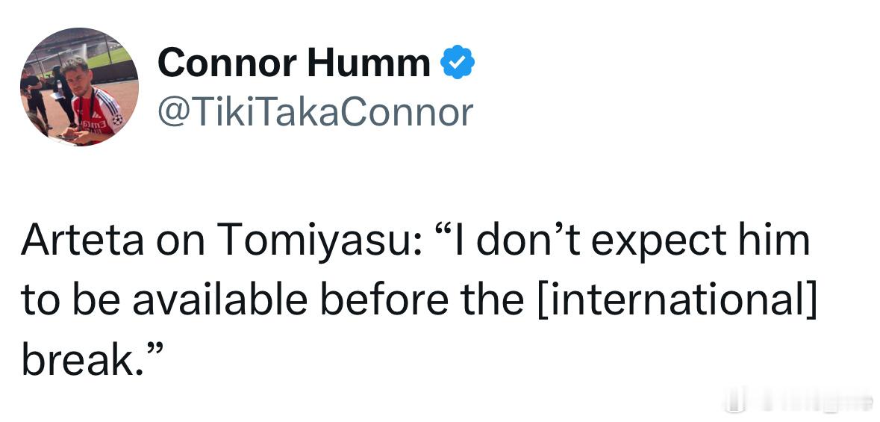Open Connor Humm's profile picture
Image resolution: width=880 pixels, height=422 pixels.
tap(79, 87)
